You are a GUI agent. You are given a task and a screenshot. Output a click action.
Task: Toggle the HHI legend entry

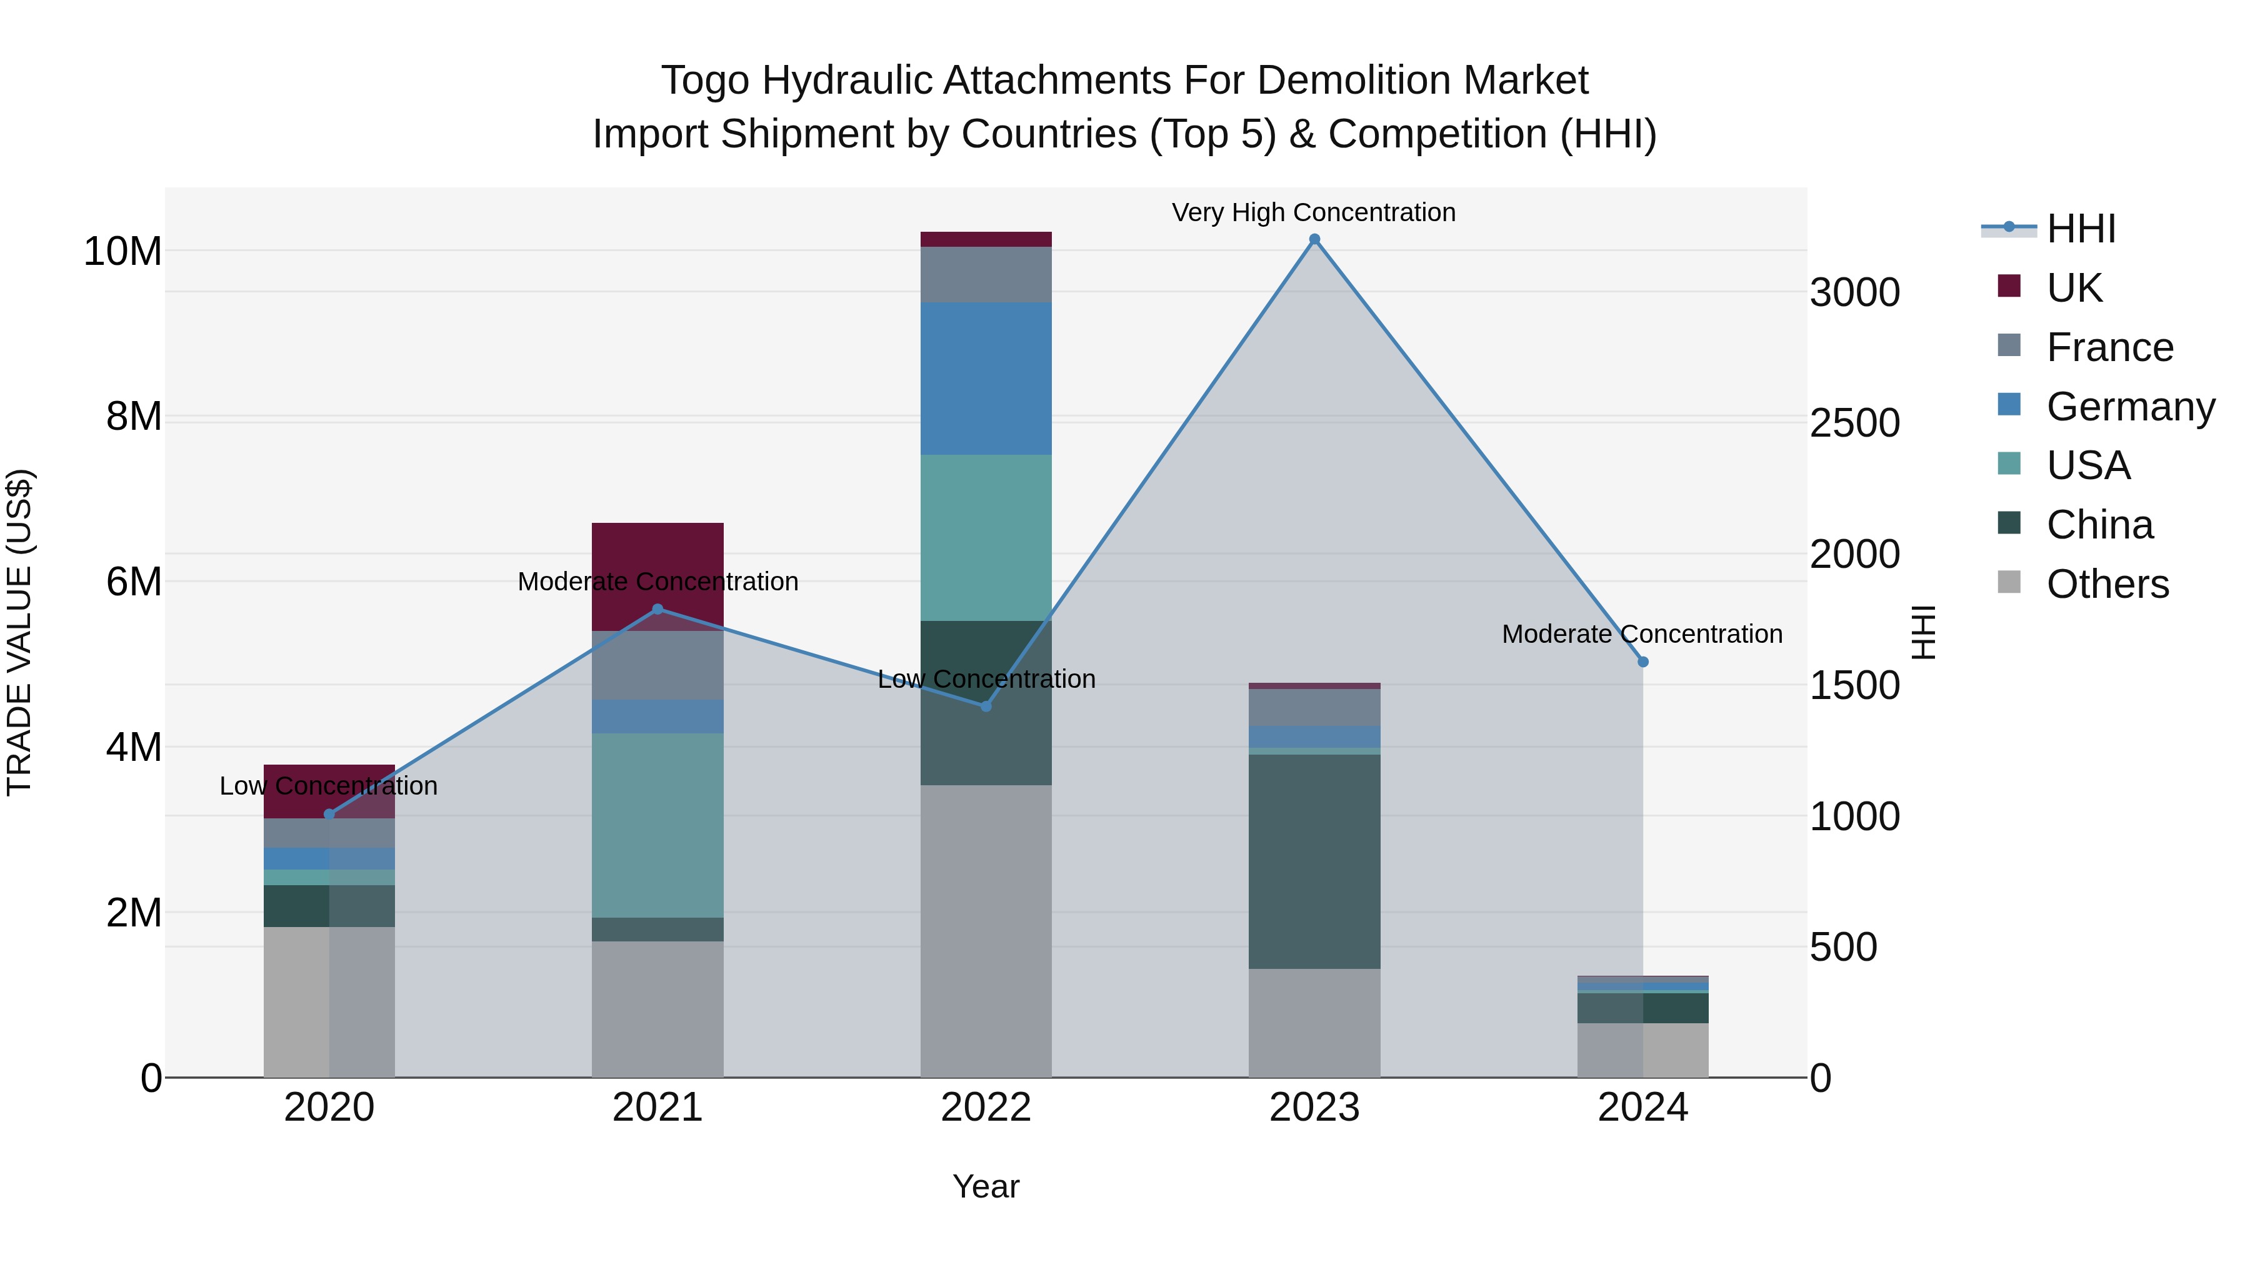point(2048,229)
